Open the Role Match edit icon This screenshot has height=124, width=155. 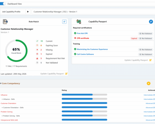coord(64,22)
